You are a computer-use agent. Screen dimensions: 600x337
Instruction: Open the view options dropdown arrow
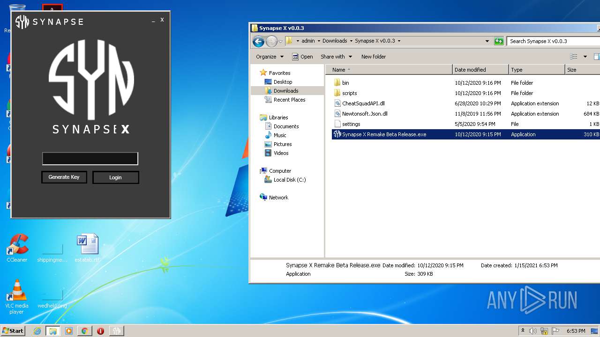tap(585, 57)
